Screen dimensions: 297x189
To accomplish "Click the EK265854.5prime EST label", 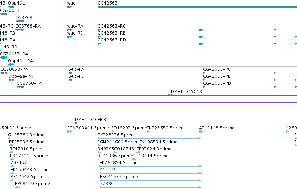I will click(x=118, y=163).
